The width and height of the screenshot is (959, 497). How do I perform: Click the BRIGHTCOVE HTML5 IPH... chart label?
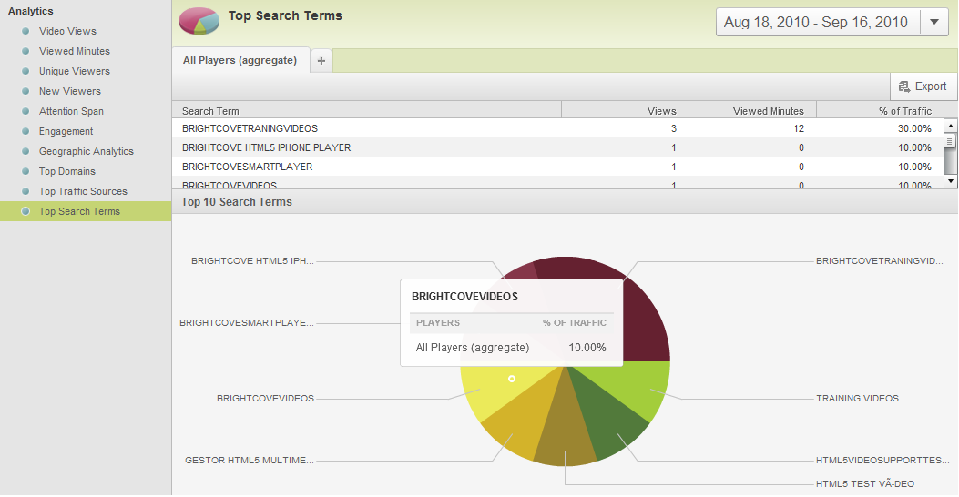[252, 261]
